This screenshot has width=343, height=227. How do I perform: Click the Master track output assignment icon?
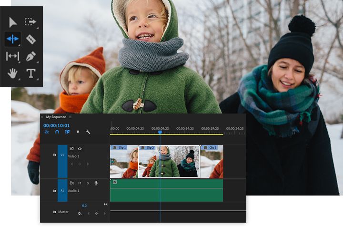pyautogui.click(x=105, y=204)
